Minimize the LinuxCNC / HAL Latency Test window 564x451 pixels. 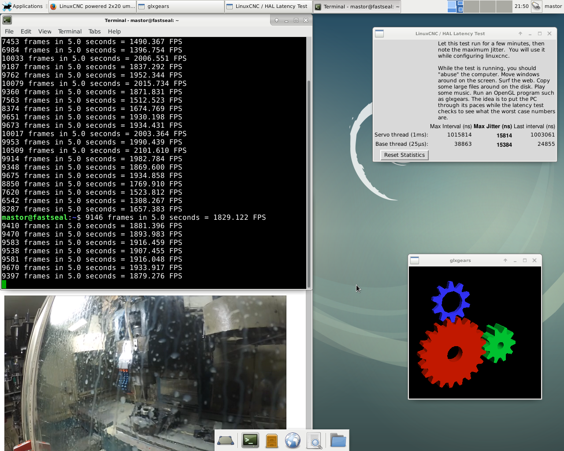(x=530, y=33)
